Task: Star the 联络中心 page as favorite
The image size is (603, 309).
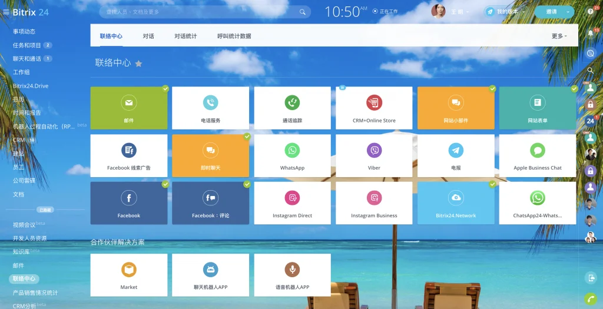Action: [x=139, y=64]
